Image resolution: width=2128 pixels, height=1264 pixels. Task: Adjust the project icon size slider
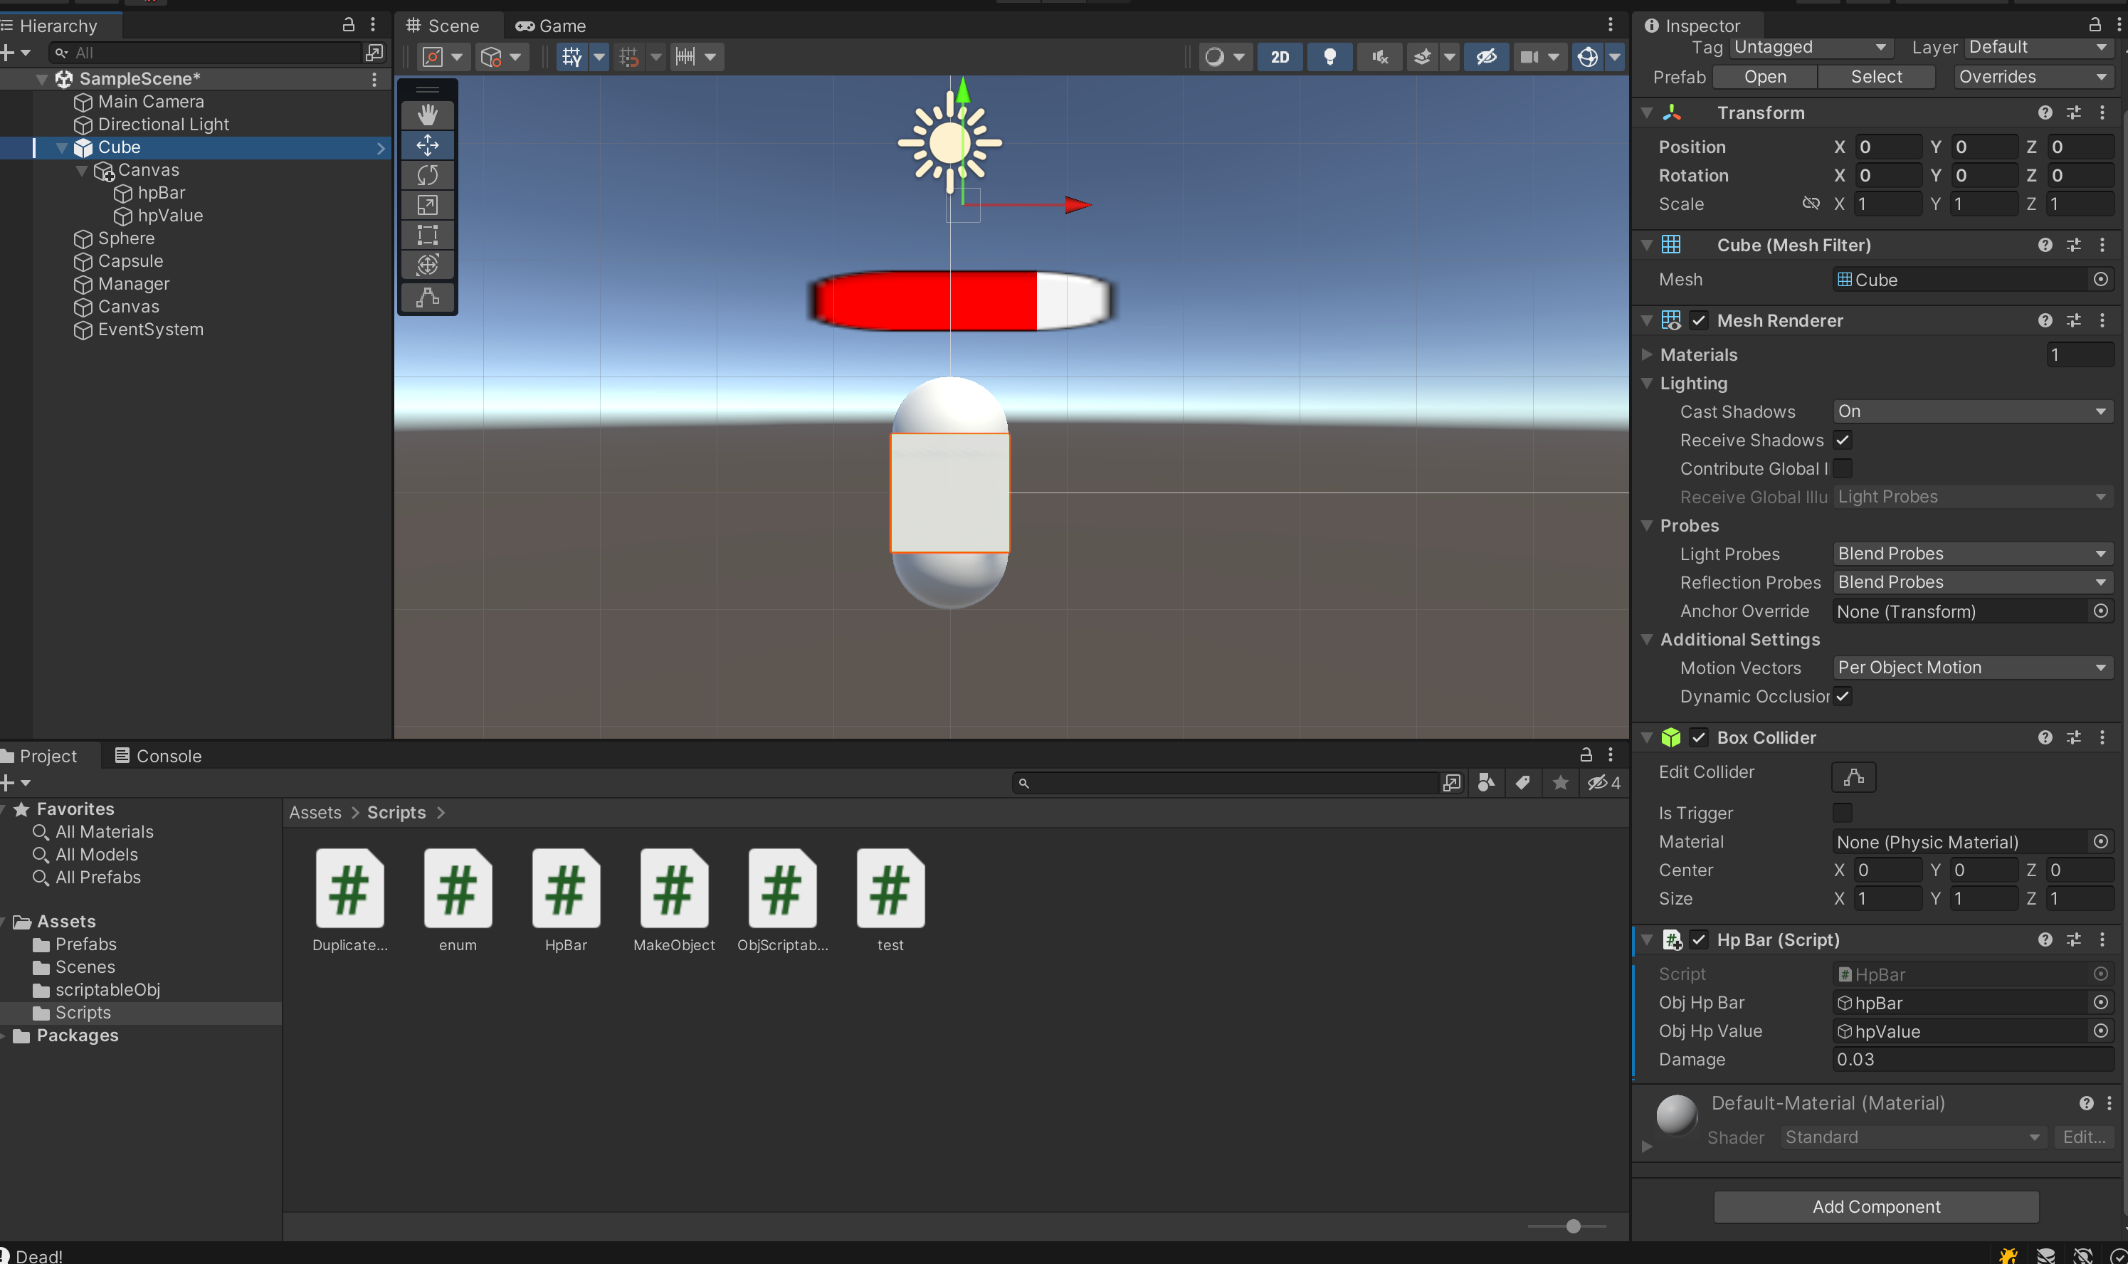pos(1573,1226)
